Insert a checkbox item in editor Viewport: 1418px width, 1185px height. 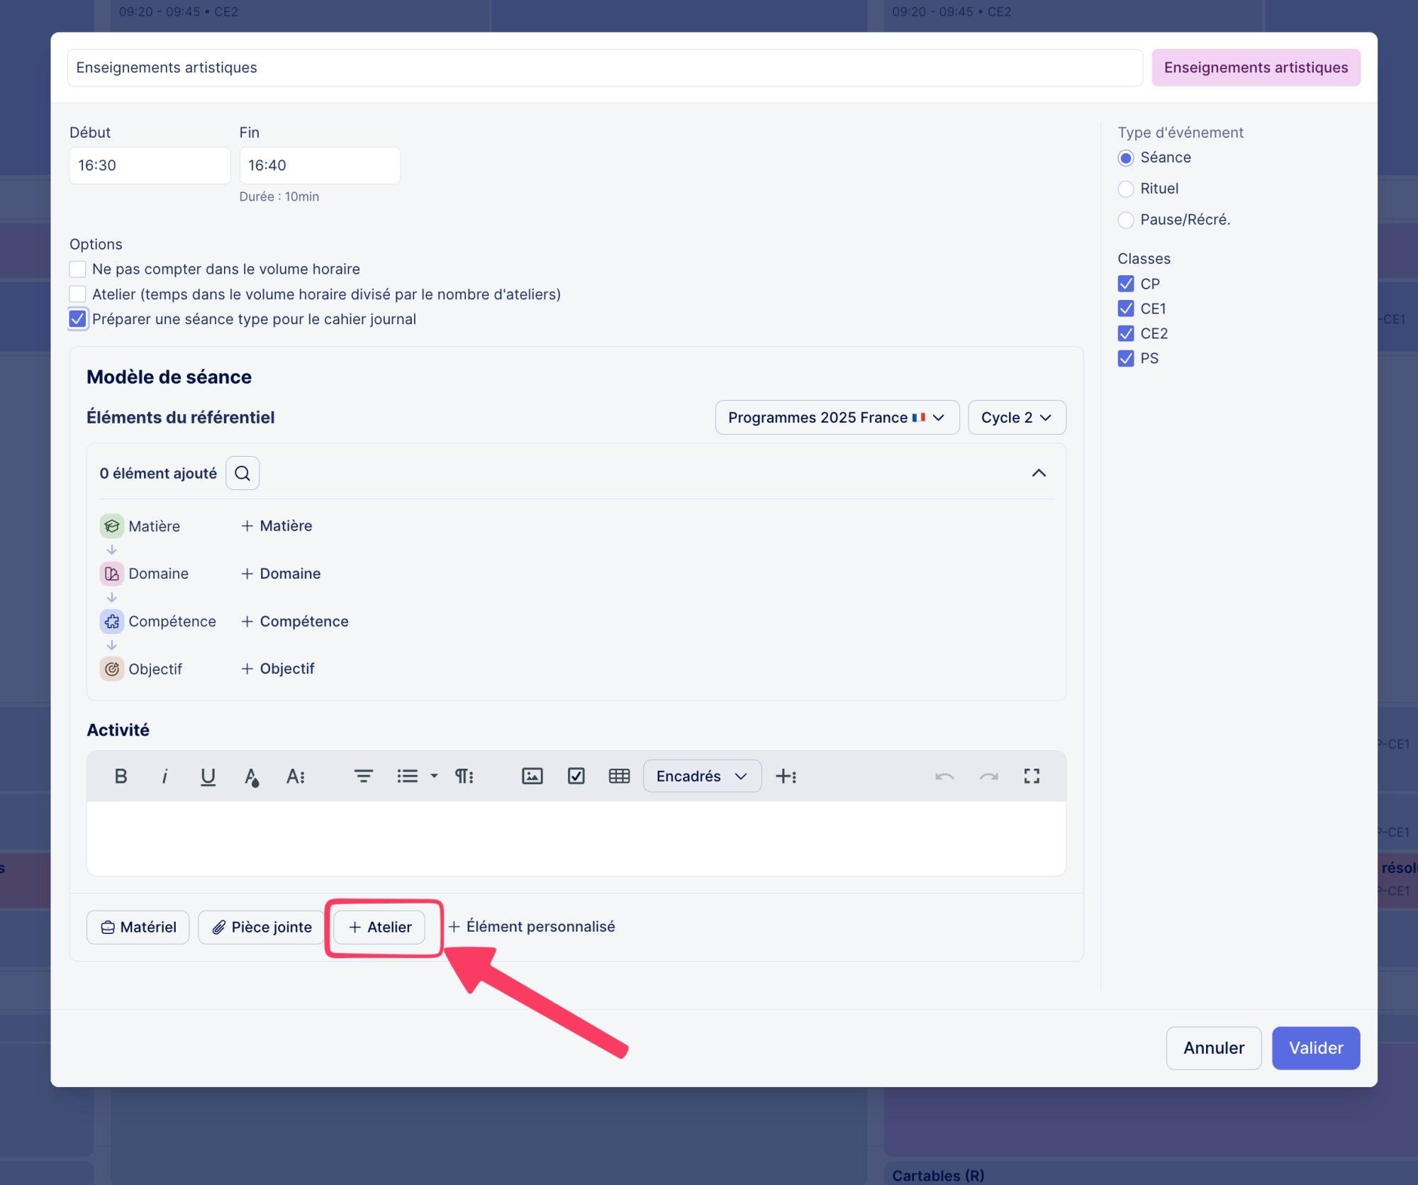pyautogui.click(x=576, y=776)
